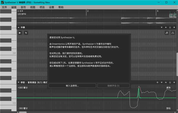Click the horizontal scrollbar thumb at the bottom
The image size is (178, 113).
(23, 112)
